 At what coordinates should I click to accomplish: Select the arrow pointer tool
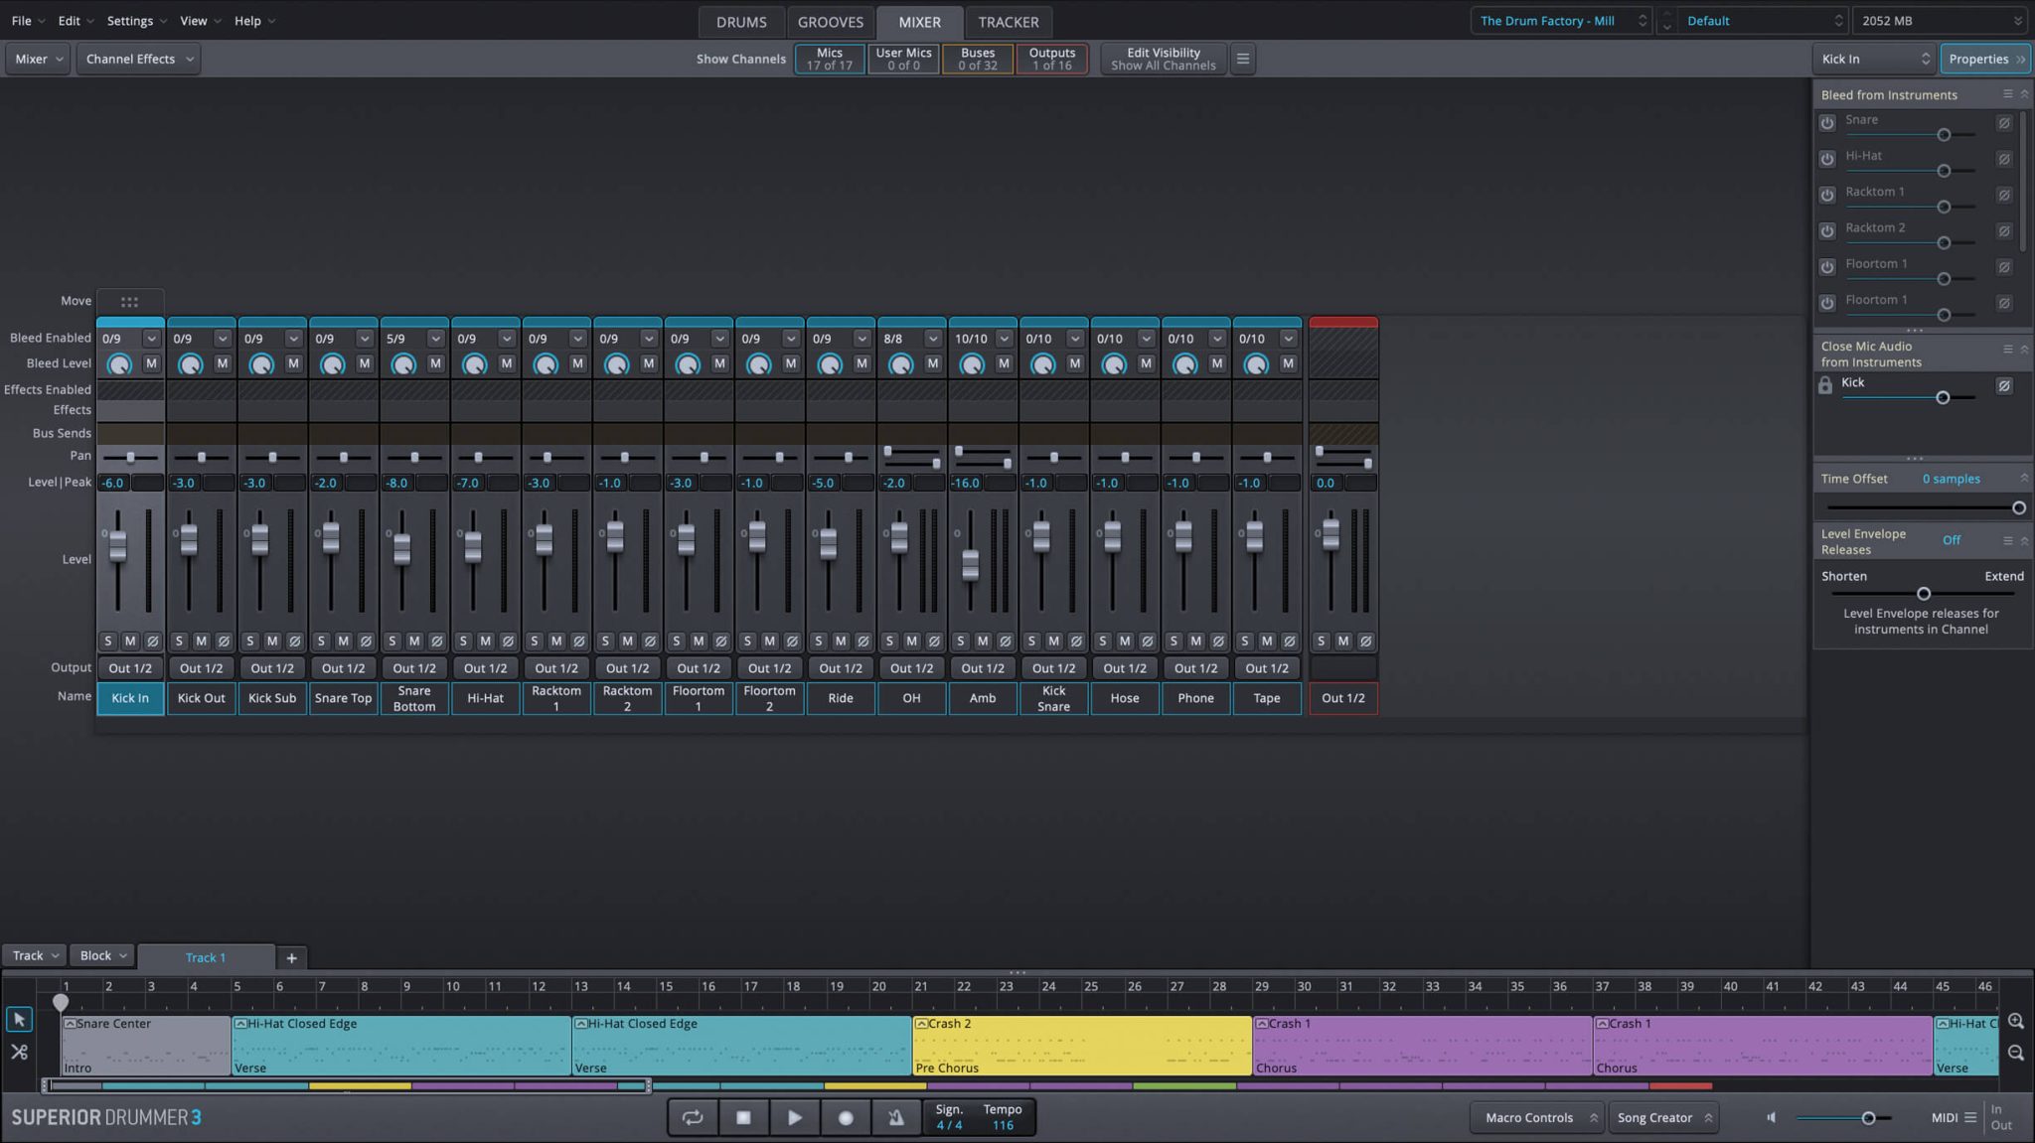coord(19,1020)
